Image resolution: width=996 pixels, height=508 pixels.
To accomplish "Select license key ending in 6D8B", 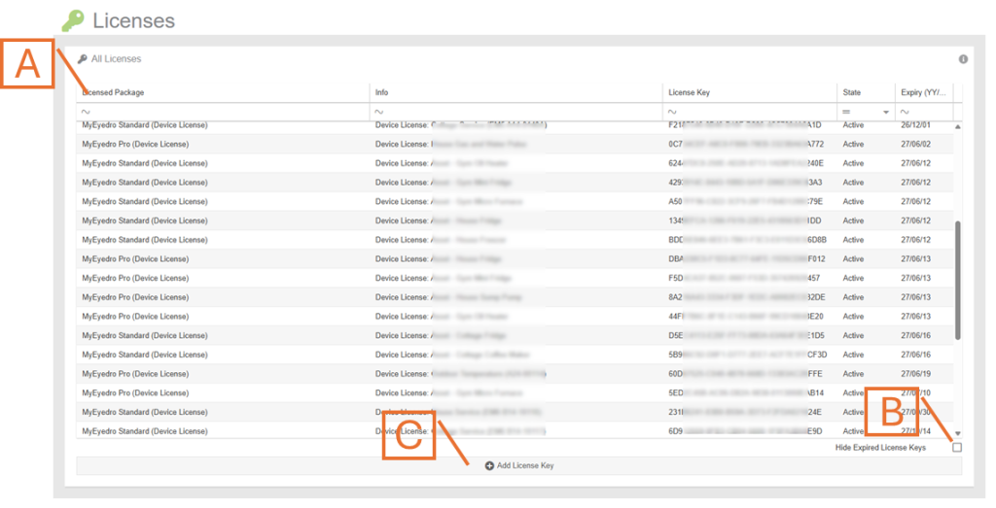I will click(748, 240).
